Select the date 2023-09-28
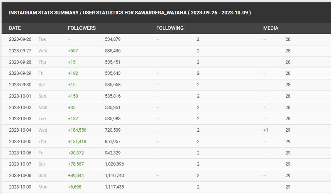 tap(20, 62)
